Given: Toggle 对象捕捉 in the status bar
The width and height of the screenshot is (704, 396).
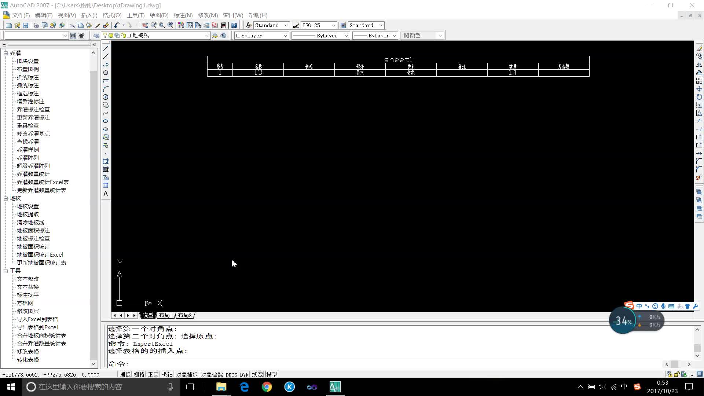Looking at the screenshot, I should 187,374.
